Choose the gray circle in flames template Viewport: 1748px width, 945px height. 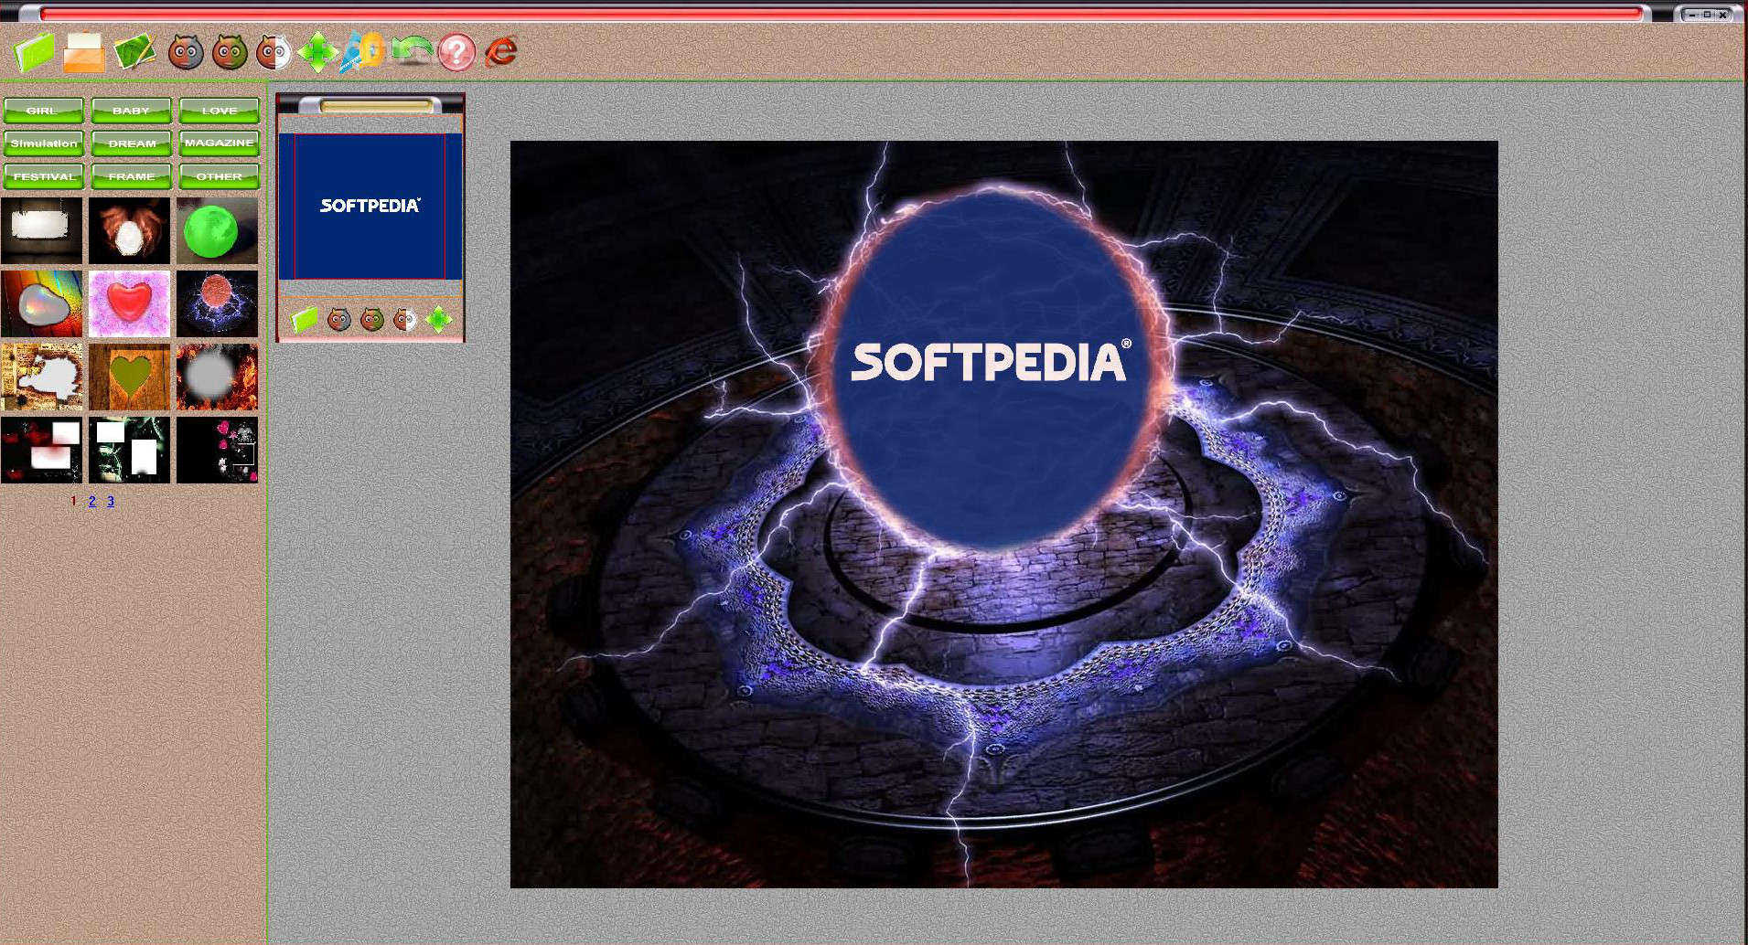click(x=217, y=377)
